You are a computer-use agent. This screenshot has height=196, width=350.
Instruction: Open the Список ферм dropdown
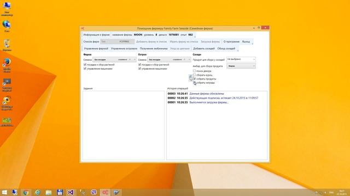coord(117,41)
